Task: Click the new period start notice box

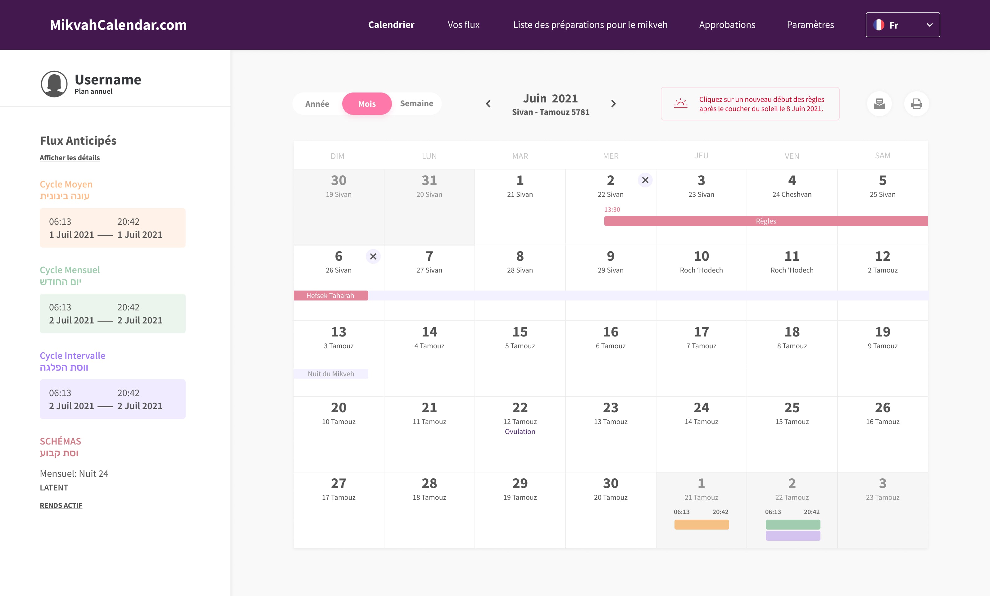Action: [750, 104]
